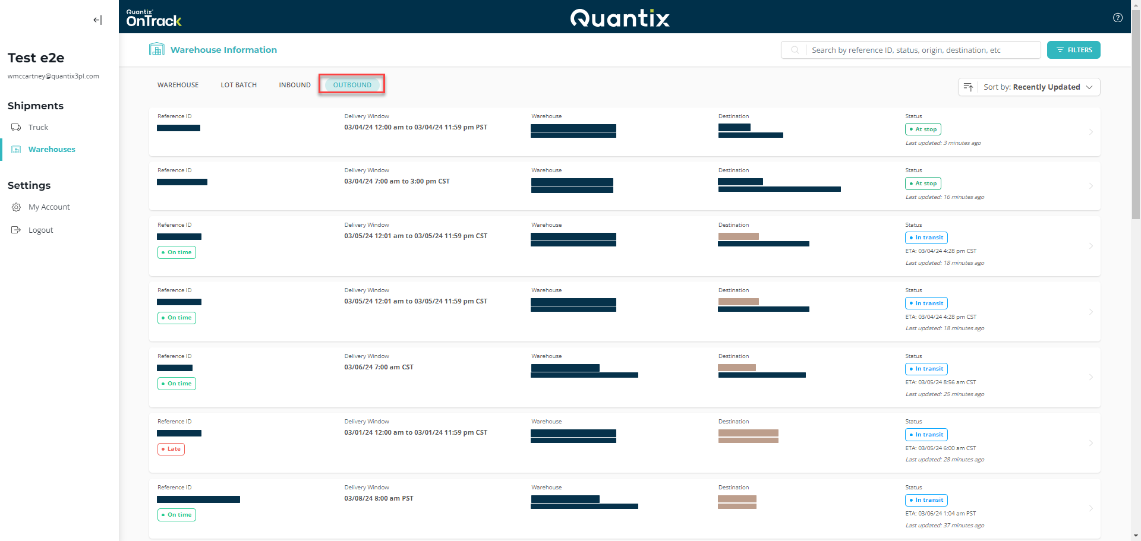The width and height of the screenshot is (1141, 541).
Task: Switch to the INBOUND tab
Action: click(294, 84)
